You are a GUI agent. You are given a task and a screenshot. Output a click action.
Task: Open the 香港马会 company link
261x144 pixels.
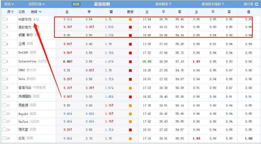pos(25,88)
